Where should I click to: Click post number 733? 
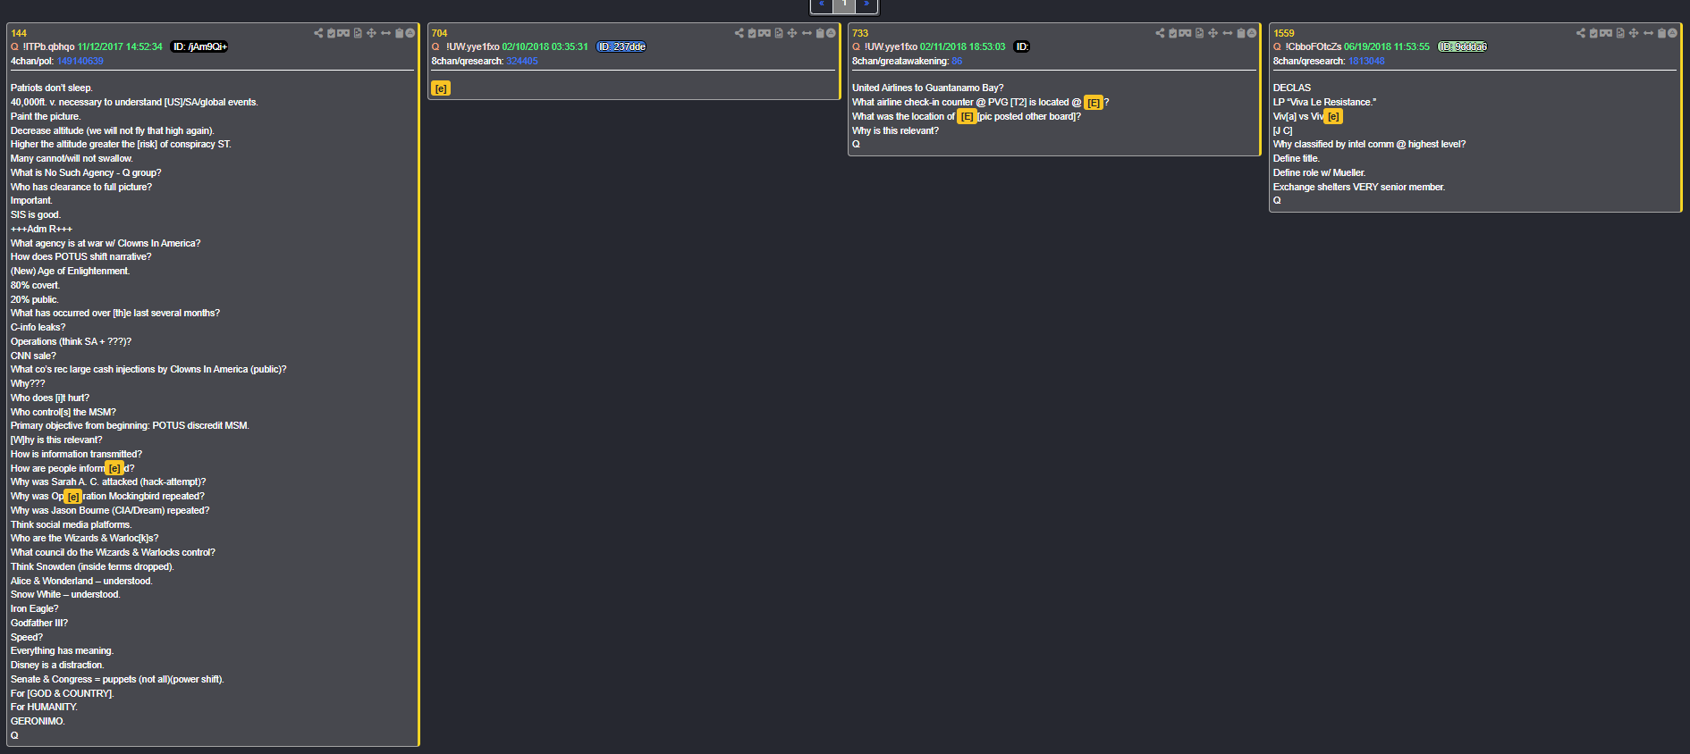click(x=860, y=33)
